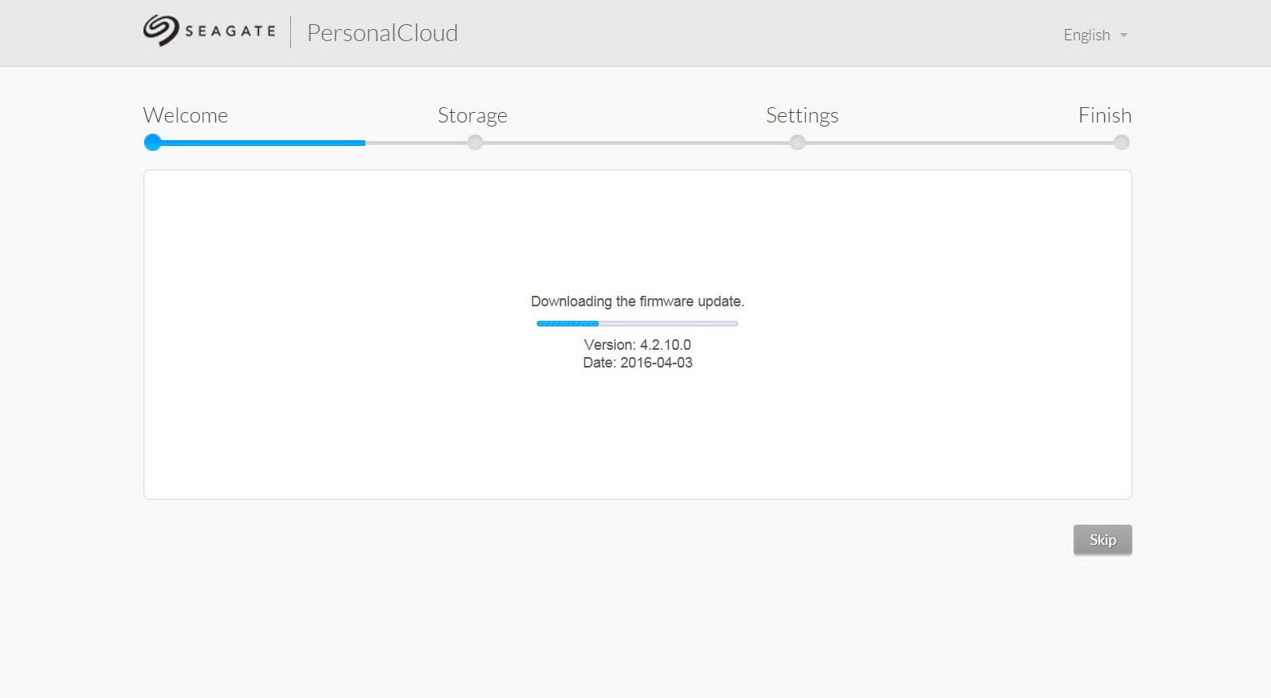The height and width of the screenshot is (698, 1271).
Task: Click the PersonalCloud product title
Action: pos(382,33)
